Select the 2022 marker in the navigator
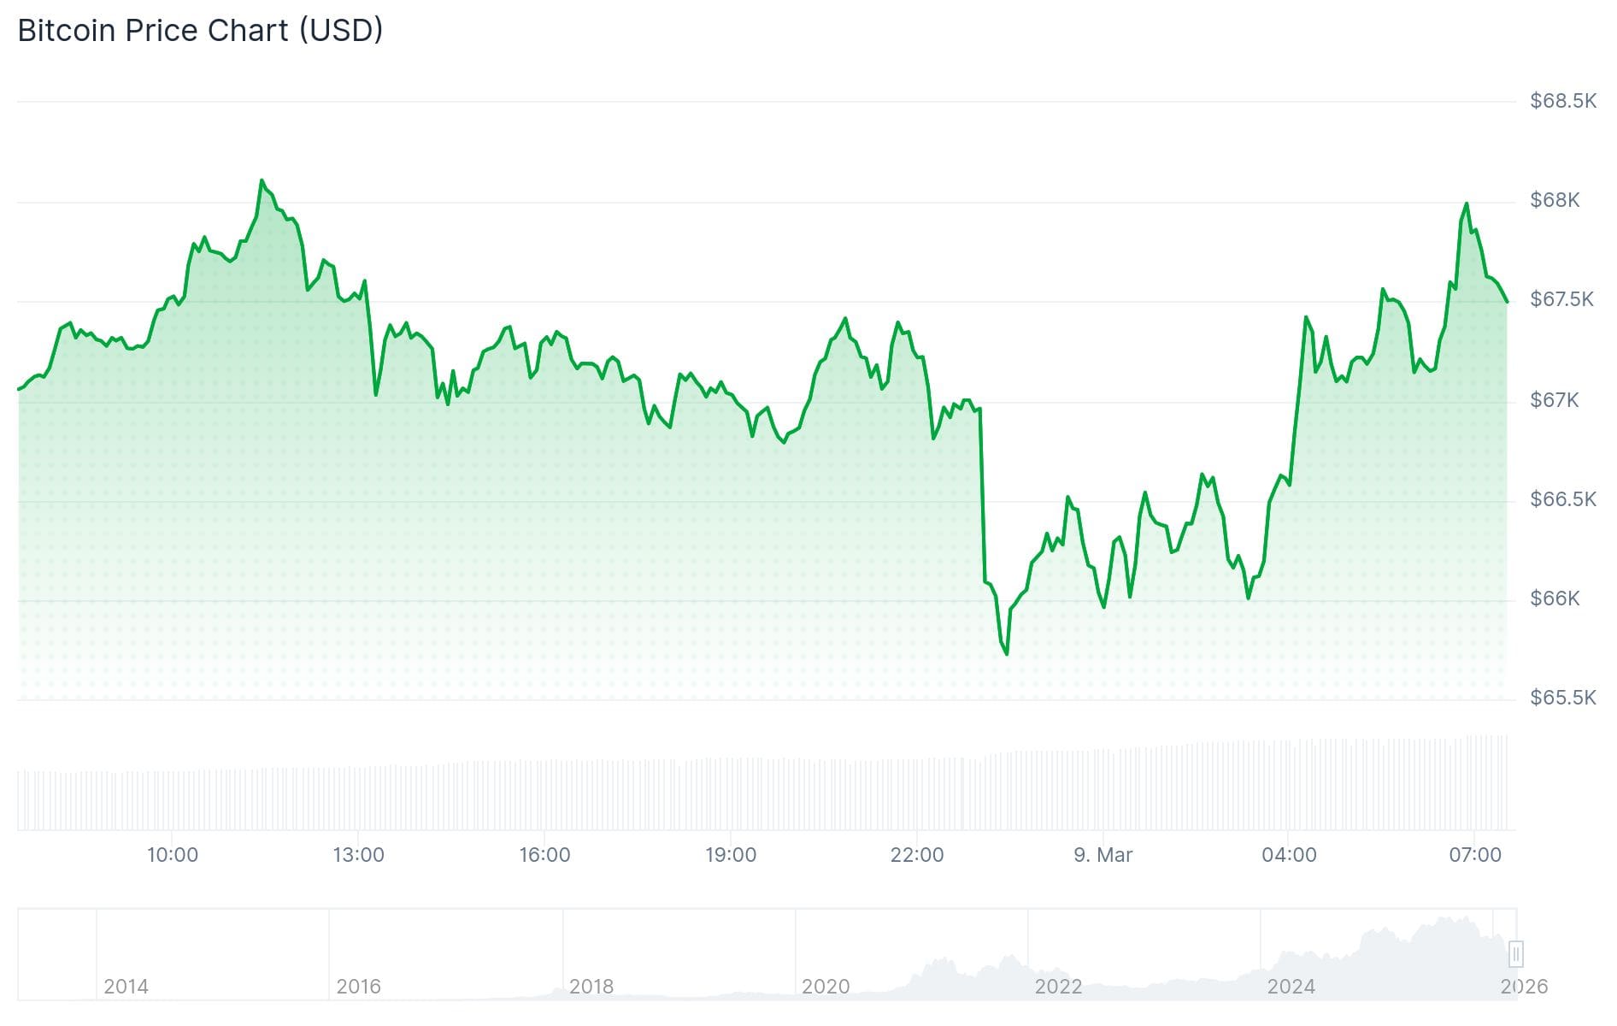The height and width of the screenshot is (1026, 1617). pyautogui.click(x=1058, y=987)
